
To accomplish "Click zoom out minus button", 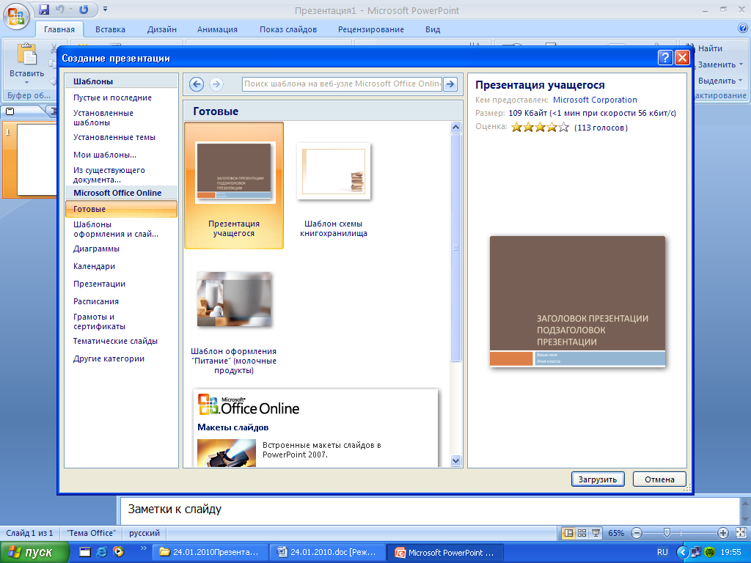I will tap(637, 533).
